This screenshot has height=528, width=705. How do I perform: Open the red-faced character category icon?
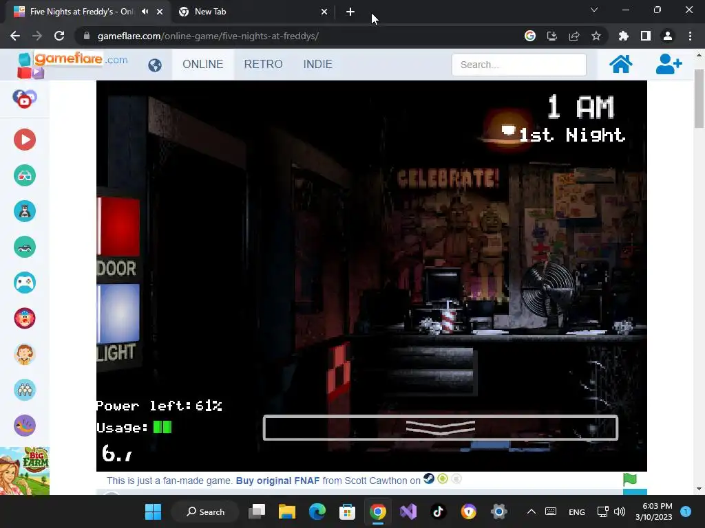(x=25, y=318)
